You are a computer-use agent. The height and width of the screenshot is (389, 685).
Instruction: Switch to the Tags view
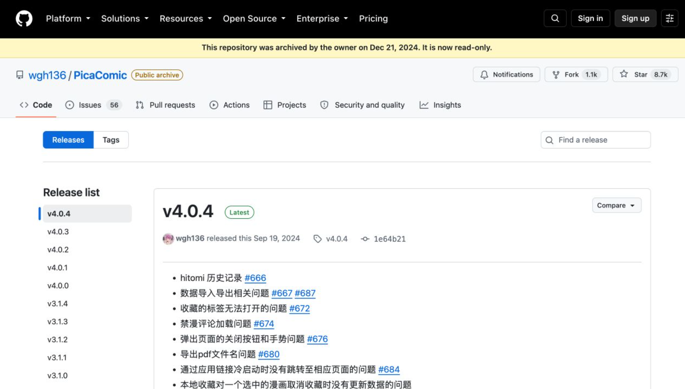[111, 140]
